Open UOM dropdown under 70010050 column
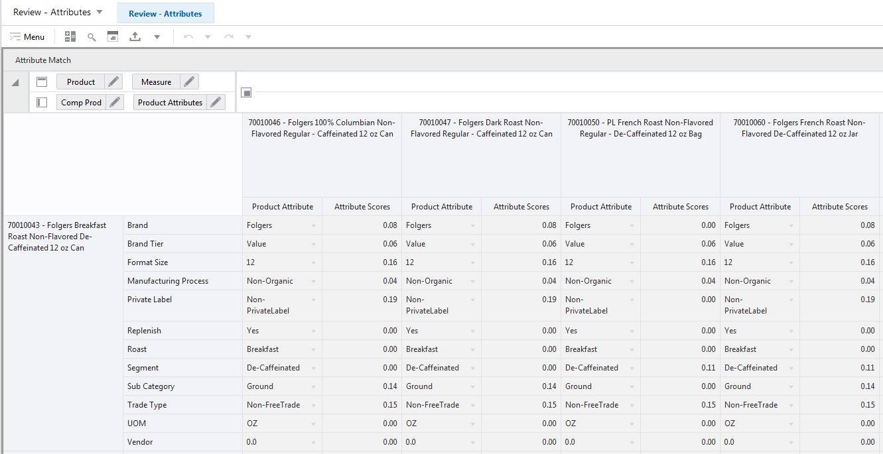The width and height of the screenshot is (883, 454). (x=632, y=424)
